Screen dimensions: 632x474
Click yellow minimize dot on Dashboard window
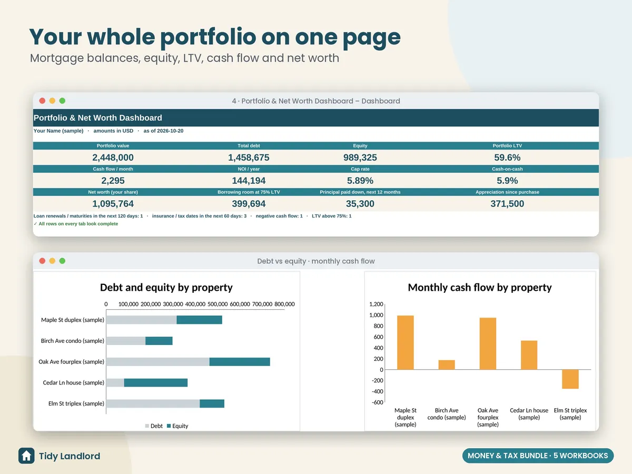[x=52, y=101]
